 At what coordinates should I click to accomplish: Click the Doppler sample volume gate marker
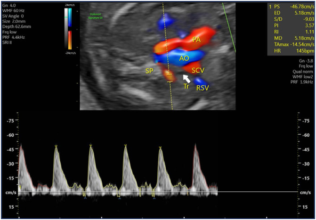click(170, 78)
